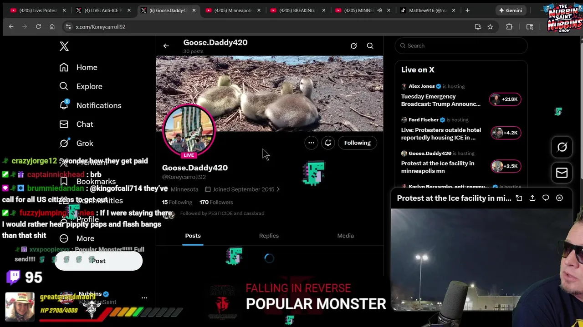Click browser back arrow
583x327 pixels.
tap(11, 27)
